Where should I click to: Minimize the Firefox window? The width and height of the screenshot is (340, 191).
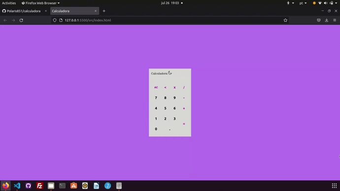323,11
